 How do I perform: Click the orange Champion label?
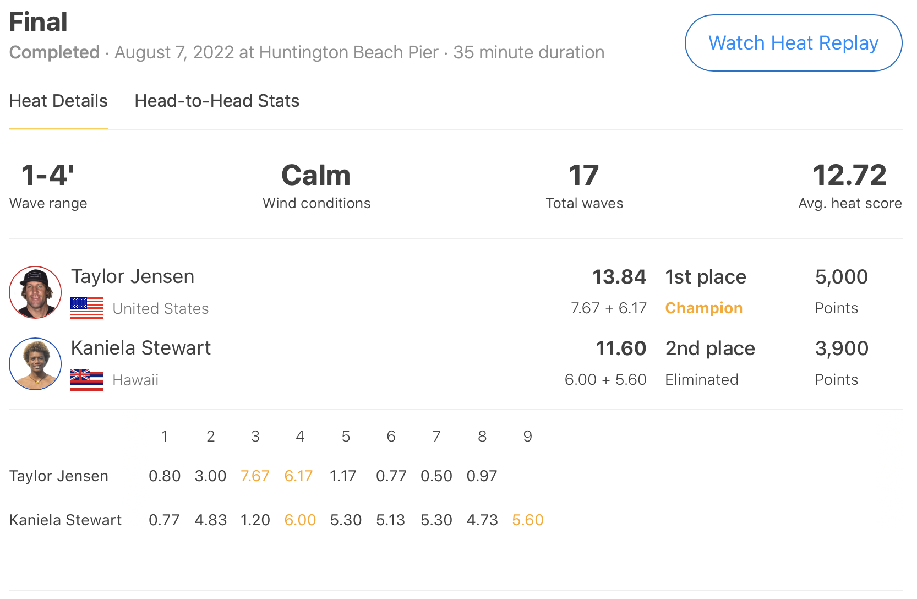click(x=703, y=308)
